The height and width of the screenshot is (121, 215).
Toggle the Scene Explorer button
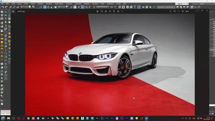pos(120,7)
